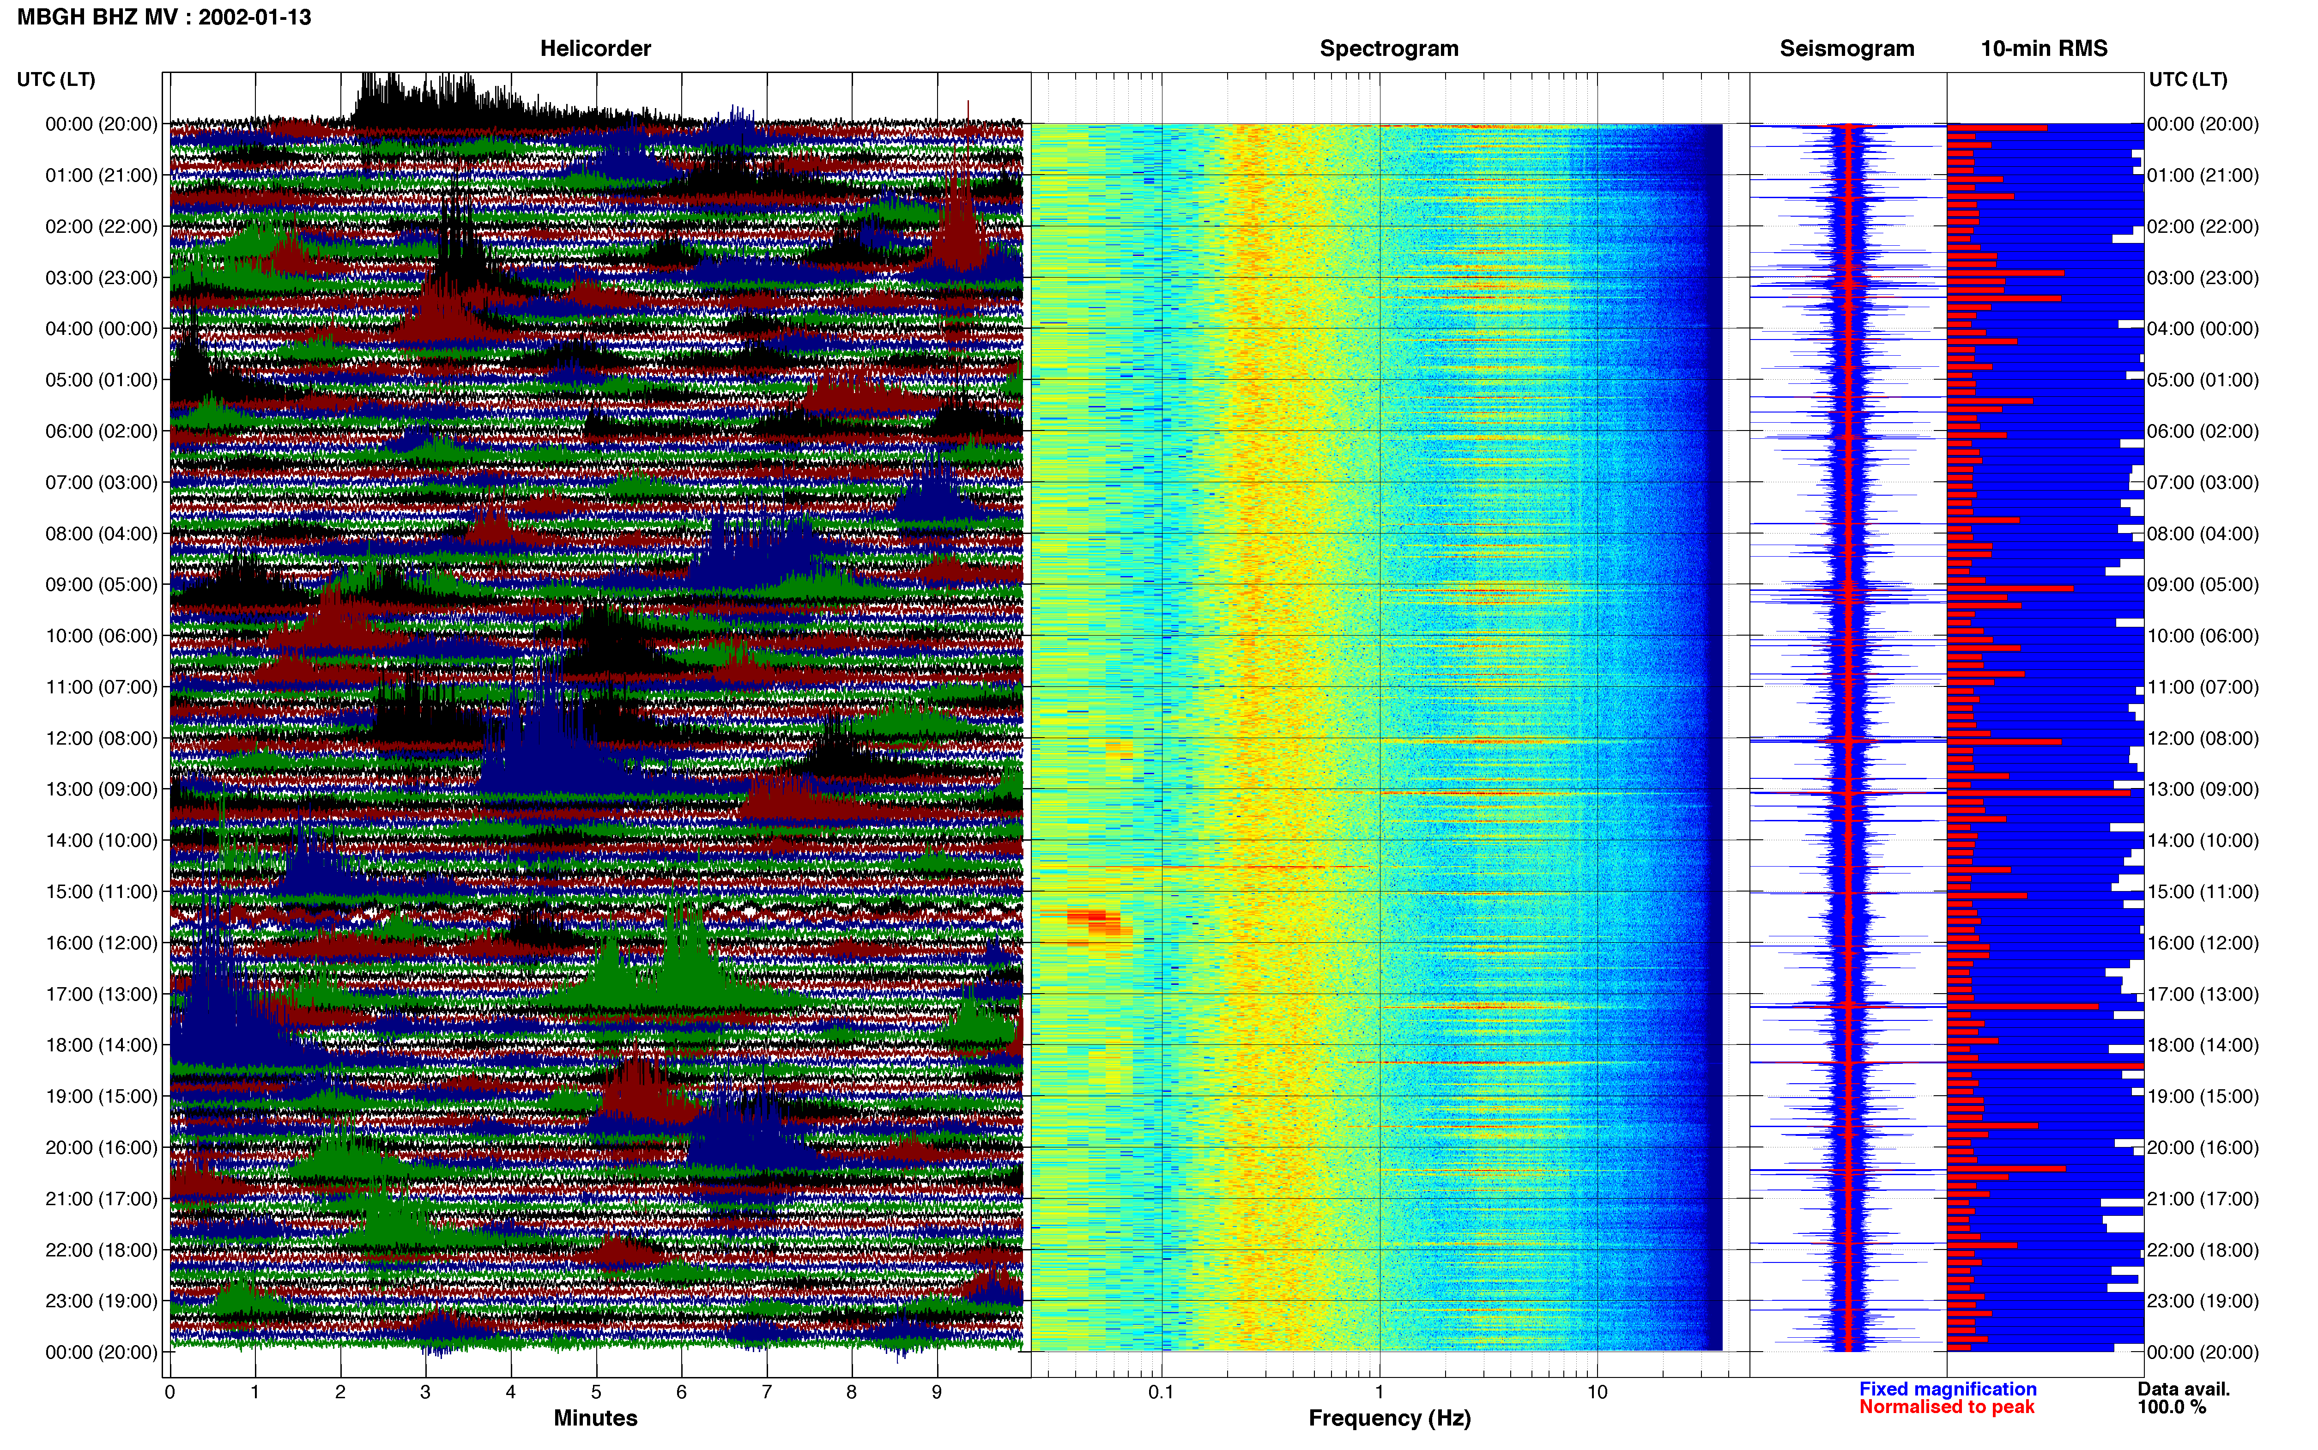Click the right '13:00 (09:00)' time label
The image size is (2318, 1450).
coord(2203,789)
